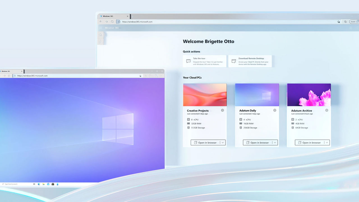Open File Explorer from the taskbar
Screen dimensions: 359x202
tap(43, 184)
